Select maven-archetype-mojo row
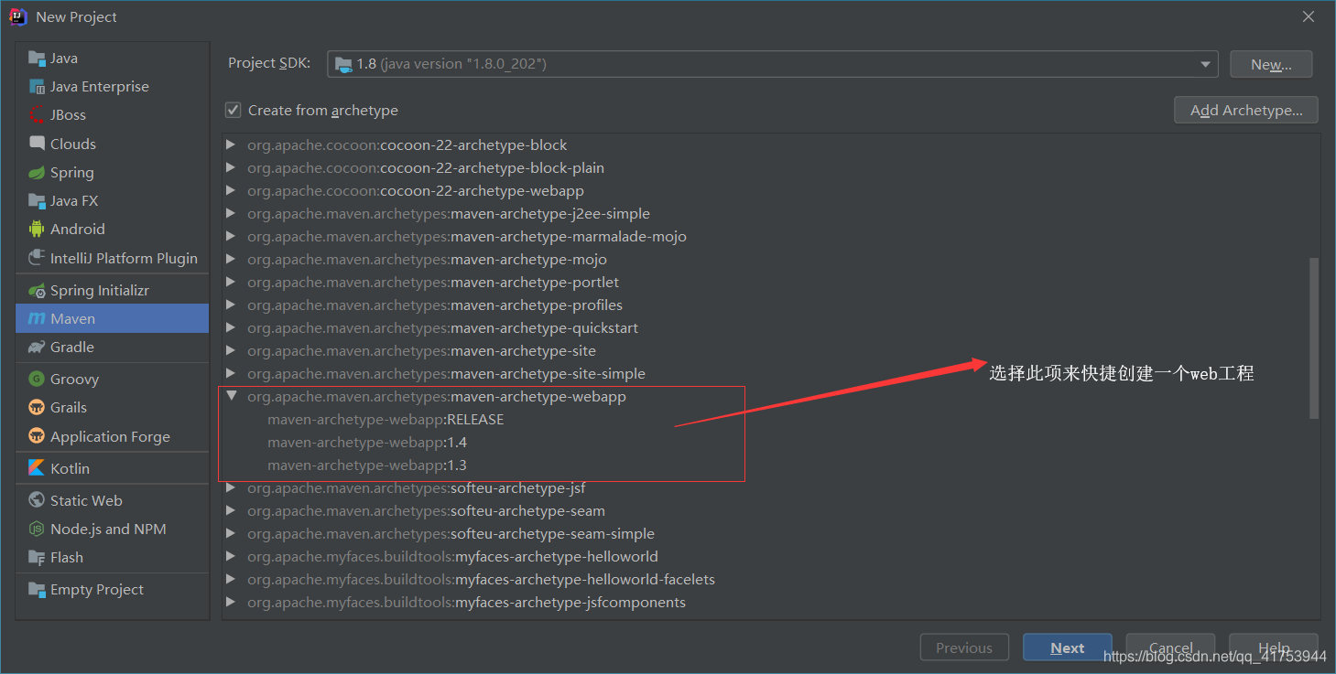 point(427,259)
